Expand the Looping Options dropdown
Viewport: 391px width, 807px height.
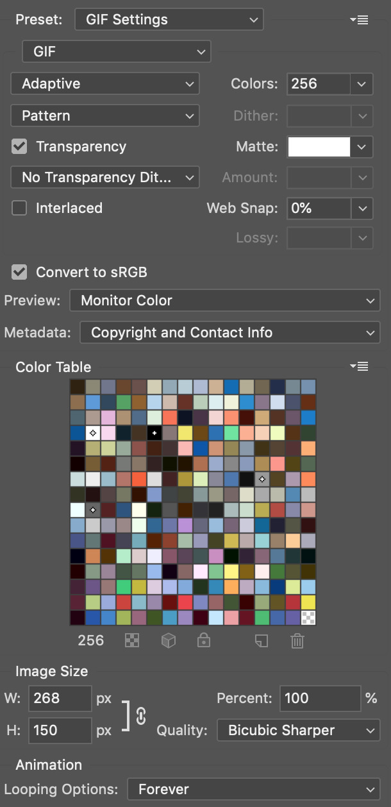pyautogui.click(x=254, y=789)
